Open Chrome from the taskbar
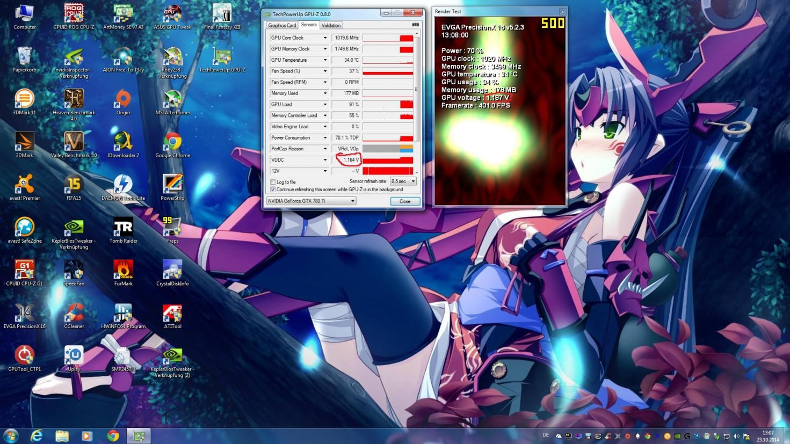Image resolution: width=790 pixels, height=444 pixels. click(113, 436)
